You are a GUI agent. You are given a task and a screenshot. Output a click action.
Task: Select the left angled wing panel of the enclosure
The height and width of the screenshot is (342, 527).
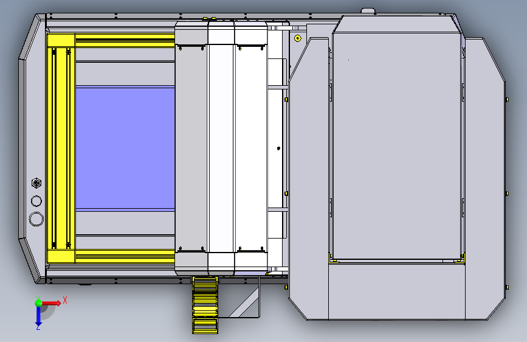coord(309,178)
